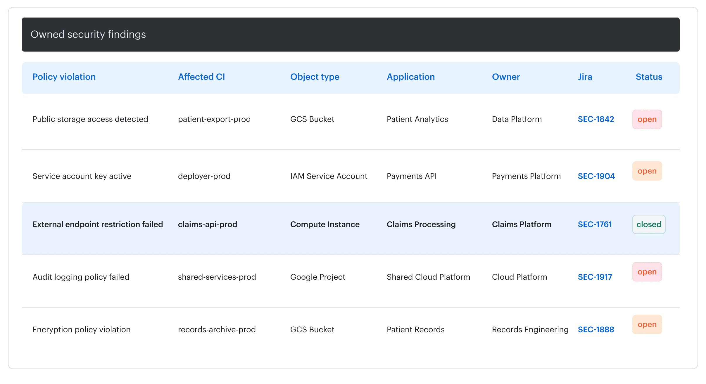Click the Application column header
The width and height of the screenshot is (706, 384).
click(x=411, y=77)
